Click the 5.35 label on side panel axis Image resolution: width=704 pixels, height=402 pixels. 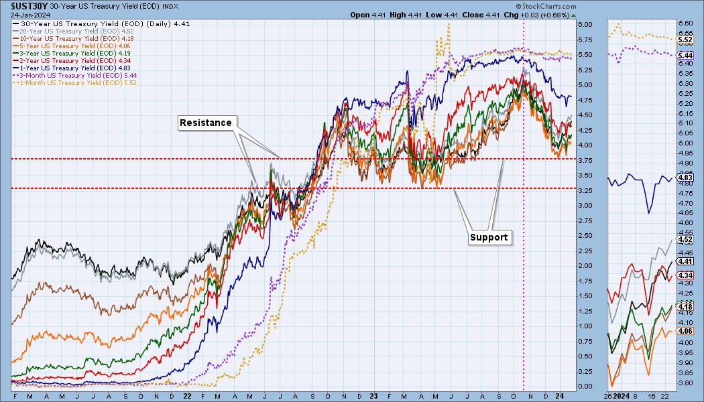point(686,73)
